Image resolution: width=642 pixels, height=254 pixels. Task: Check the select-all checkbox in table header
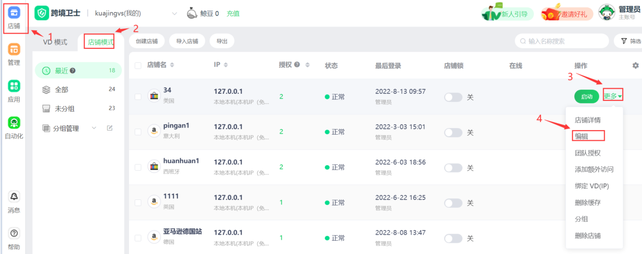coord(138,66)
